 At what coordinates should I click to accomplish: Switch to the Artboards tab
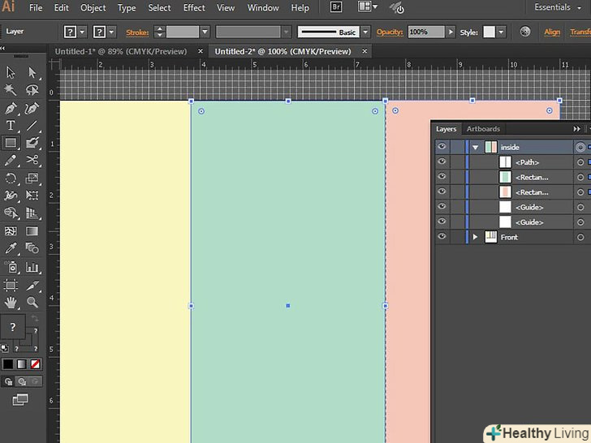click(483, 129)
